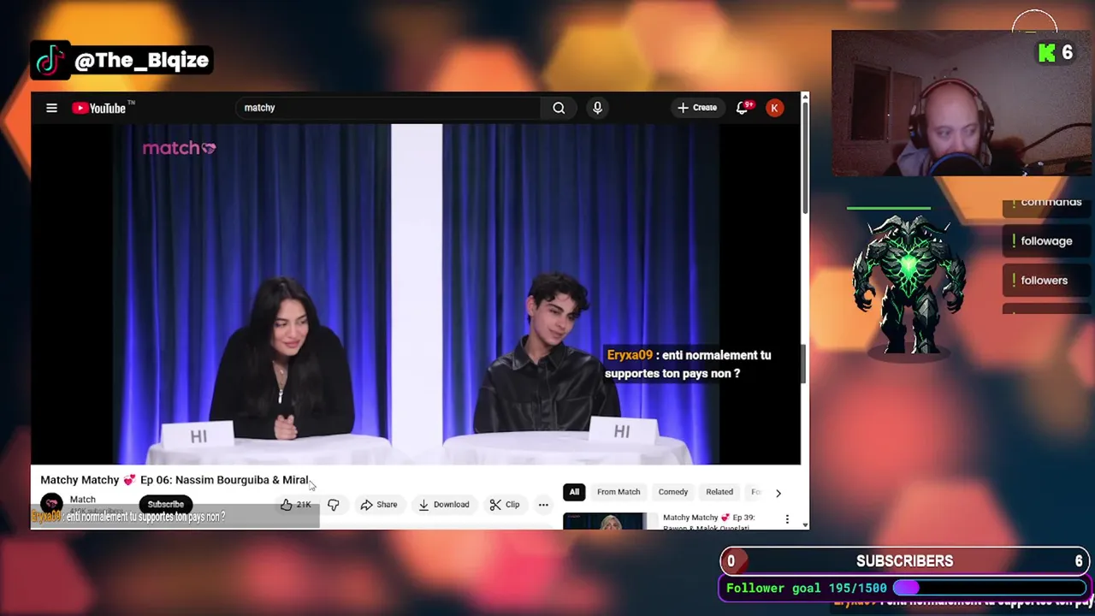
Task: Click the 'Eryxa09' chat message overlay
Action: (689, 364)
